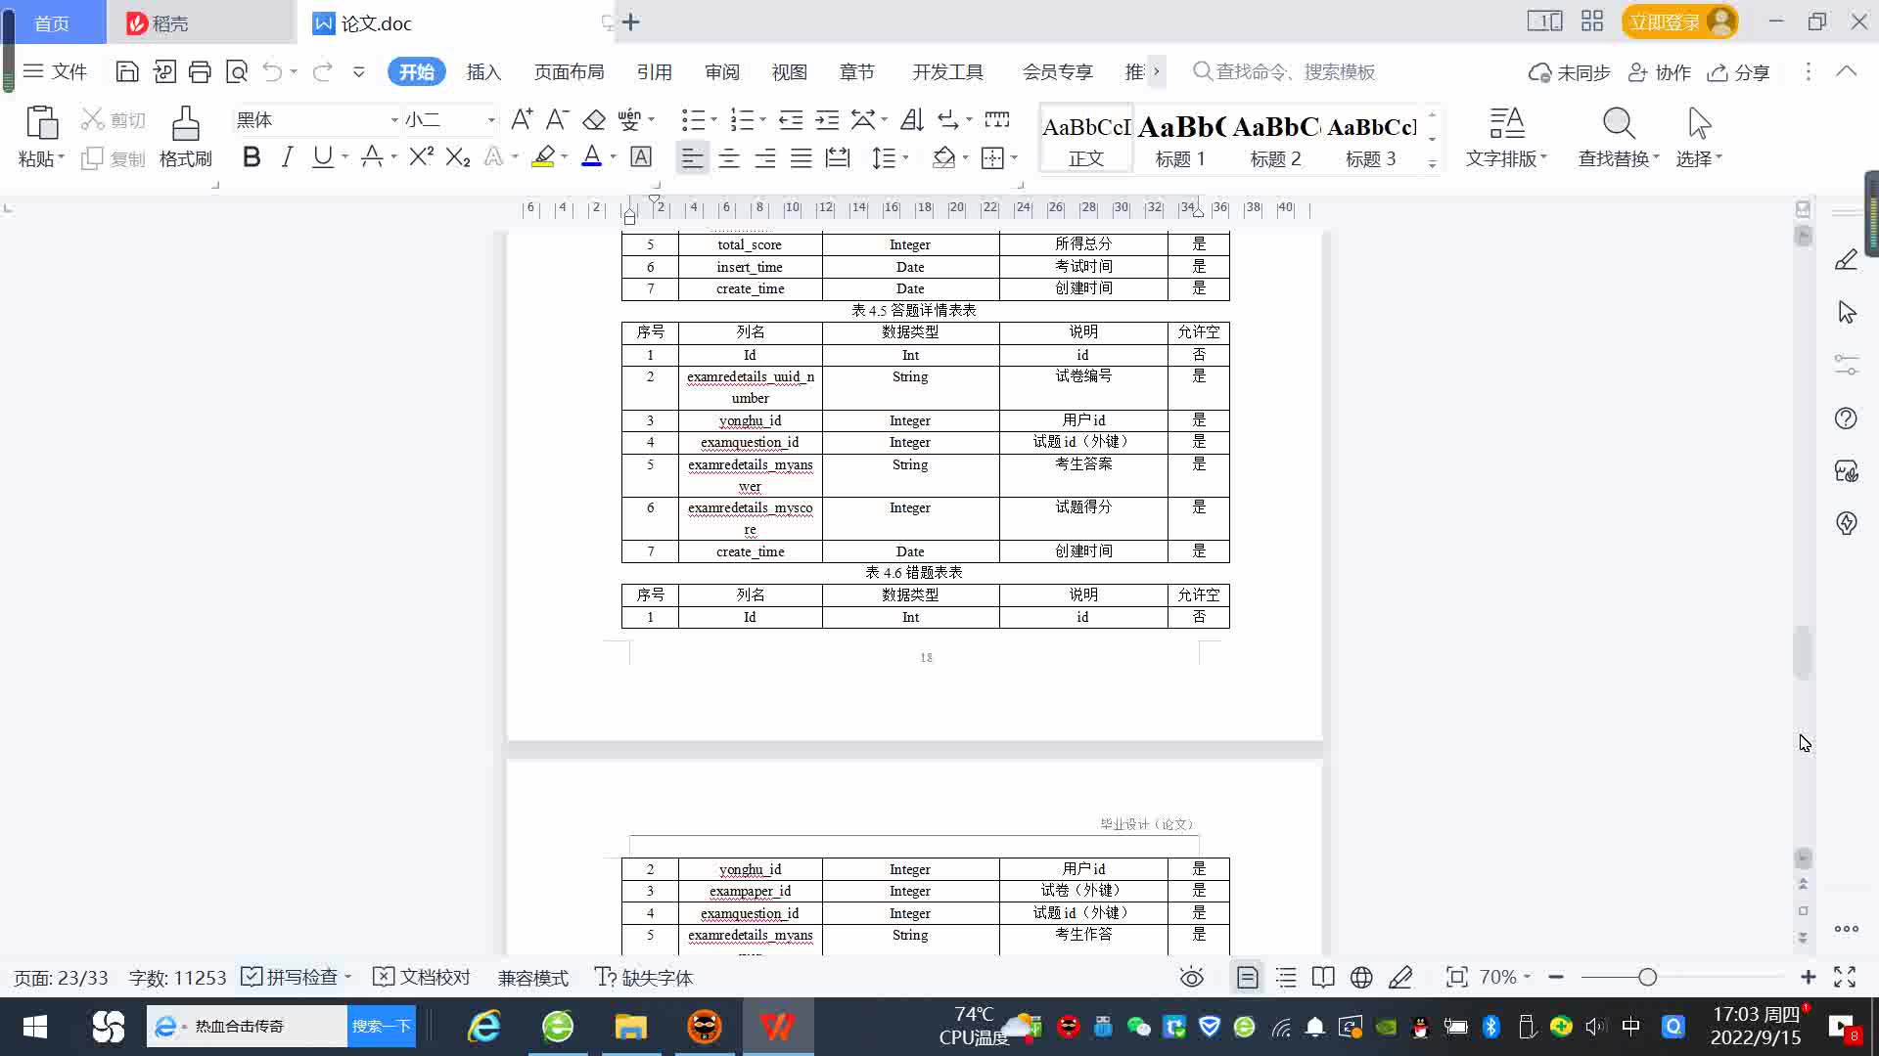Expand the 拼写检查 dropdown arrow
Image resolution: width=1879 pixels, height=1056 pixels.
click(x=348, y=977)
